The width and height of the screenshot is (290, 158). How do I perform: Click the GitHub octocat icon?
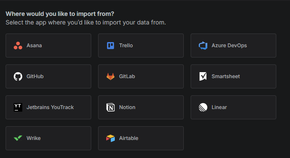(18, 76)
